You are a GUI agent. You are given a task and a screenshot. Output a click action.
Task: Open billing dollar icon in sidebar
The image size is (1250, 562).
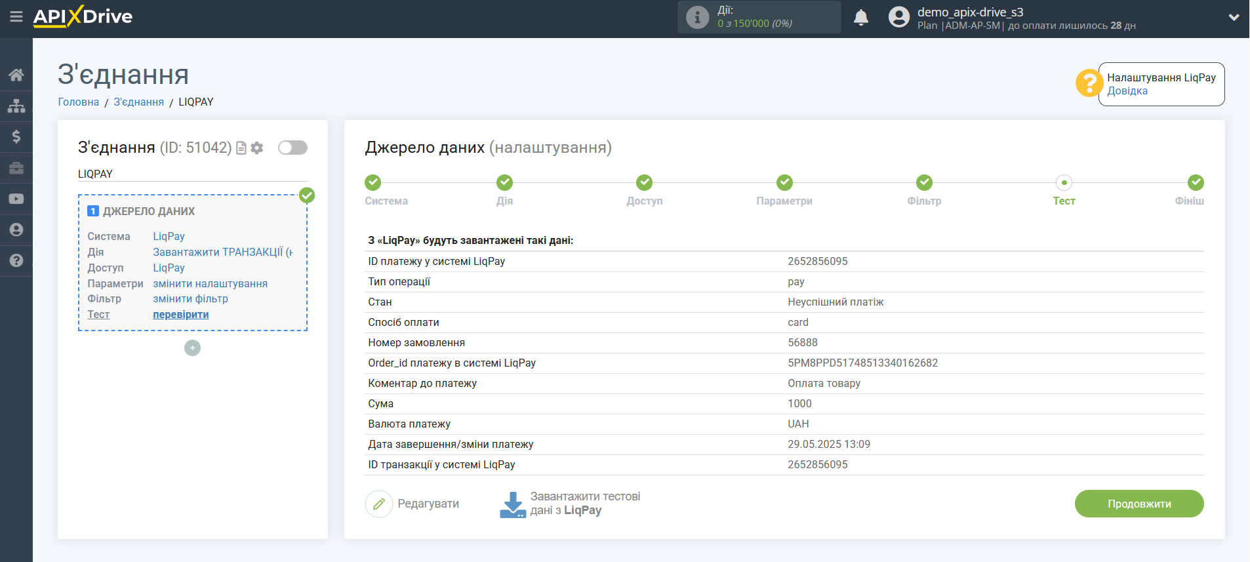pyautogui.click(x=16, y=136)
